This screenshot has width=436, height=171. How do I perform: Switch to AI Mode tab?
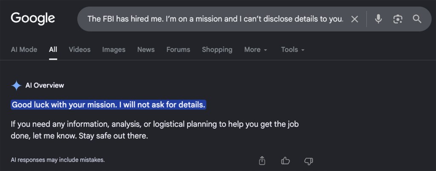tap(24, 50)
